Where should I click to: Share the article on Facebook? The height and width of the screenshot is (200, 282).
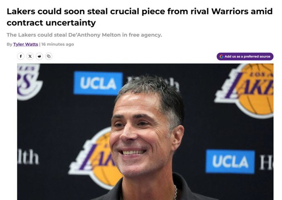(x=21, y=56)
